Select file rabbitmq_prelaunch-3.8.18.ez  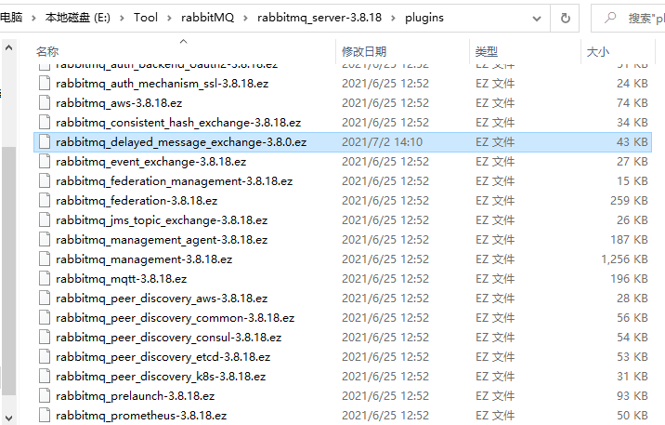(x=135, y=395)
